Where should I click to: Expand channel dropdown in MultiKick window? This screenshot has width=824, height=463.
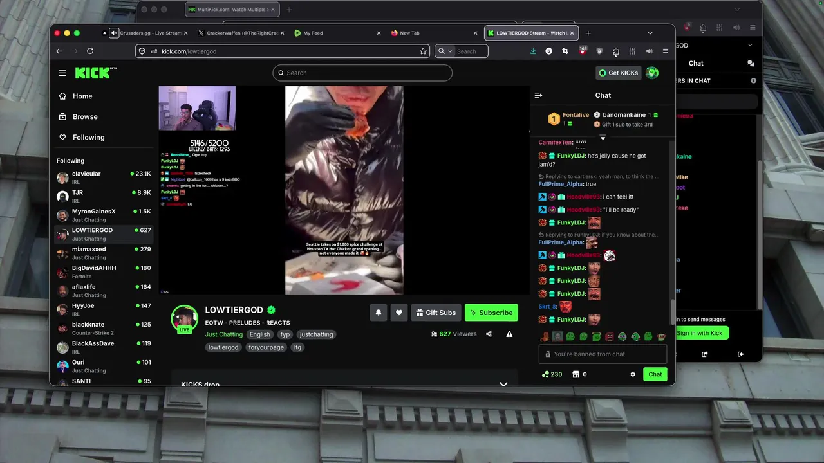tap(750, 45)
